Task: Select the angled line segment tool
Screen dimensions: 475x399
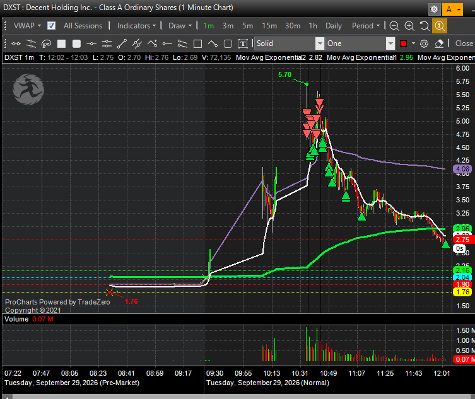Action: [213, 44]
